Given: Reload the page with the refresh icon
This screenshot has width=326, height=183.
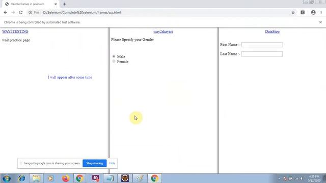Looking at the screenshot, I should click(20, 12).
